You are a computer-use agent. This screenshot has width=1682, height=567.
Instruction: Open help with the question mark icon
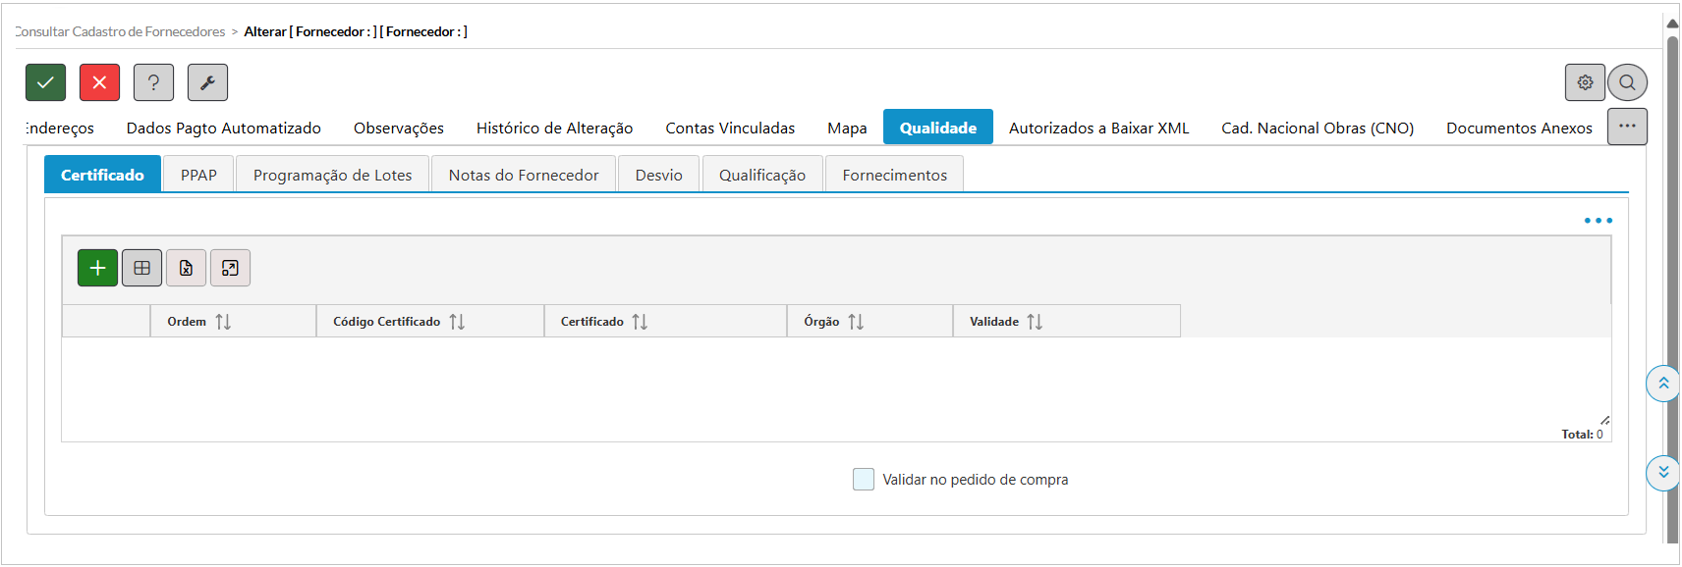point(153,82)
